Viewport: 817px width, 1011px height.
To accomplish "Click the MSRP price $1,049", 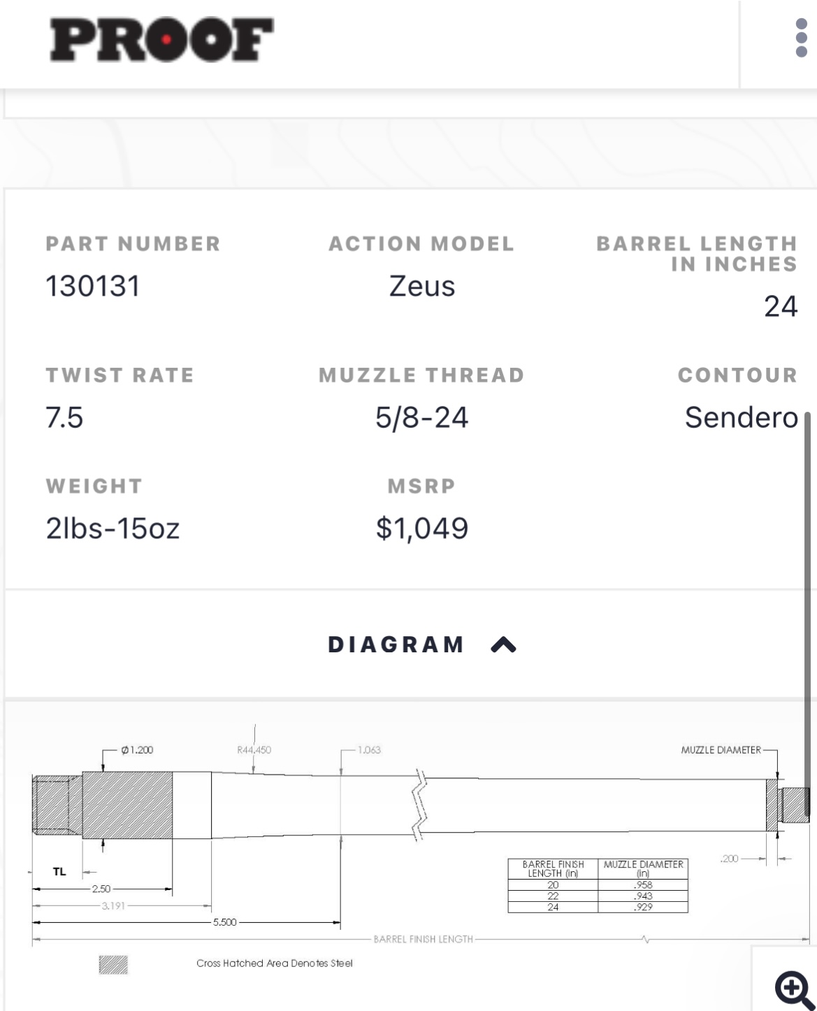I will 421,527.
